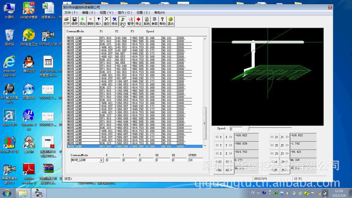Click the 打开 (Open) toolbar icon
The image size is (352, 198).
coord(66,21)
